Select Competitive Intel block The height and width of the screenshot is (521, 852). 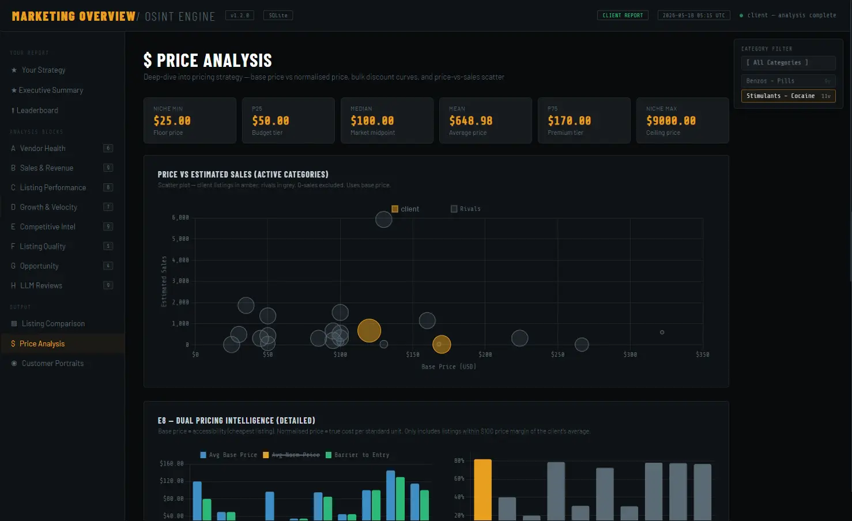62,227
